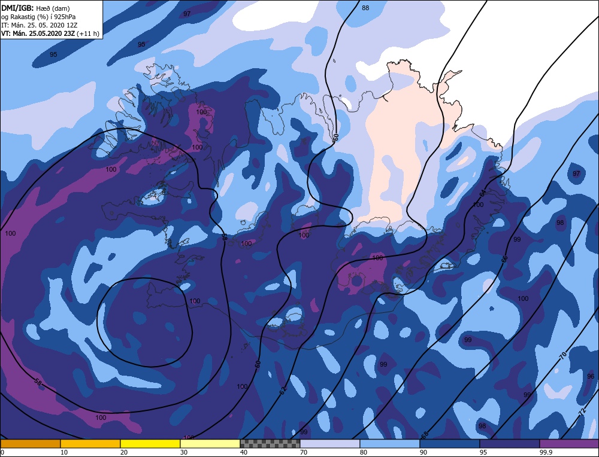Screen dimensions: 599x457
Task: Click the purple legend swatch above 99.9
Action: [x=569, y=444]
